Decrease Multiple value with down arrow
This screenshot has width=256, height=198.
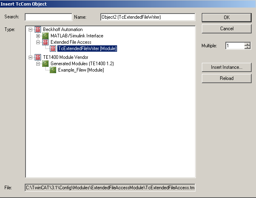[x=248, y=47]
